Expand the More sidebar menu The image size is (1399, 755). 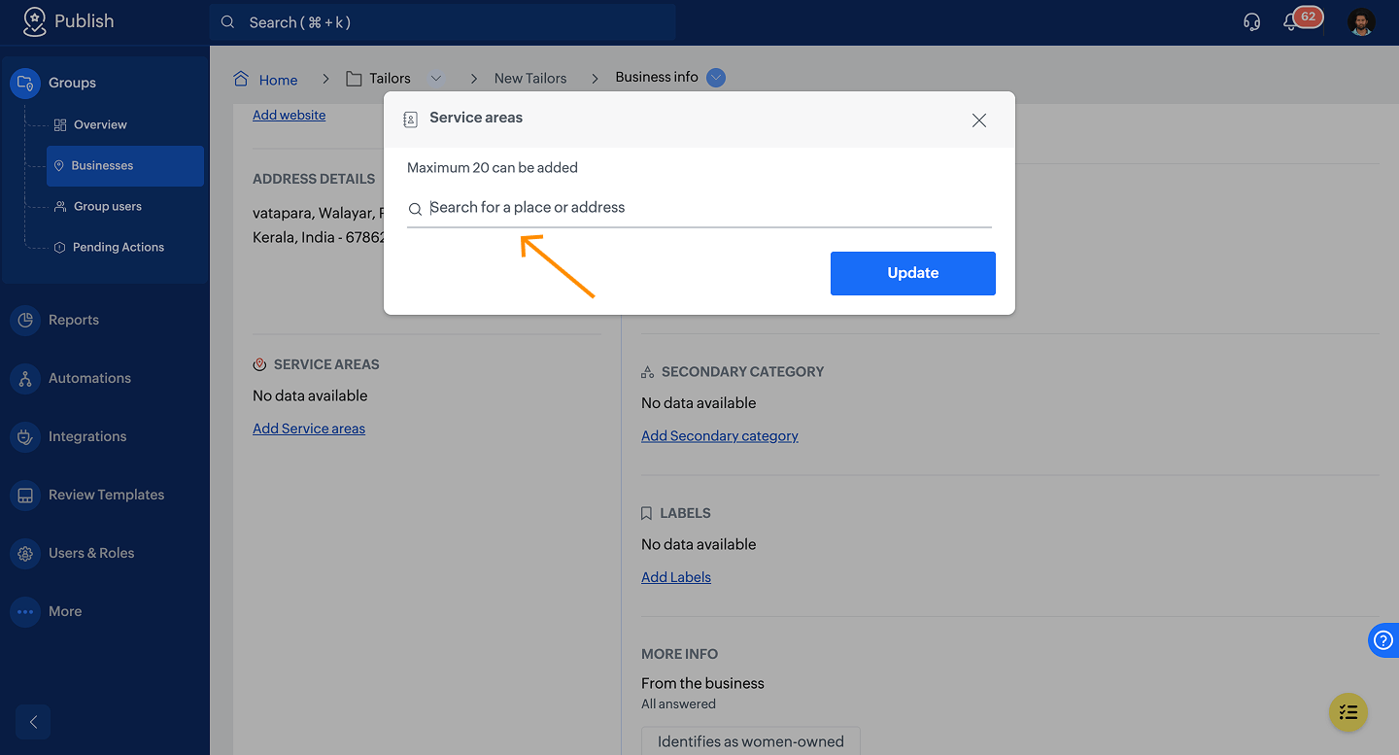pos(25,611)
